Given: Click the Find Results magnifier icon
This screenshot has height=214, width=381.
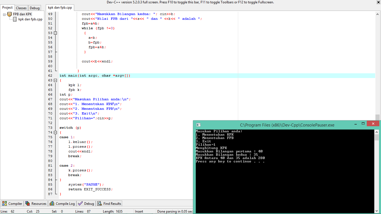Looking at the screenshot, I should pyautogui.click(x=100, y=204).
